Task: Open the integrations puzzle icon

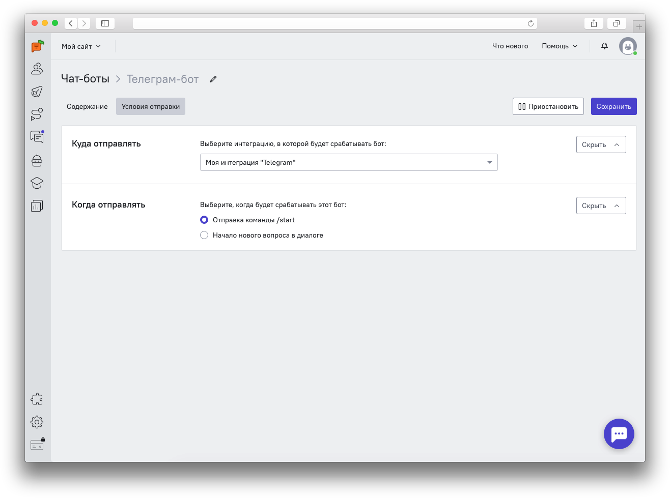Action: [x=37, y=399]
